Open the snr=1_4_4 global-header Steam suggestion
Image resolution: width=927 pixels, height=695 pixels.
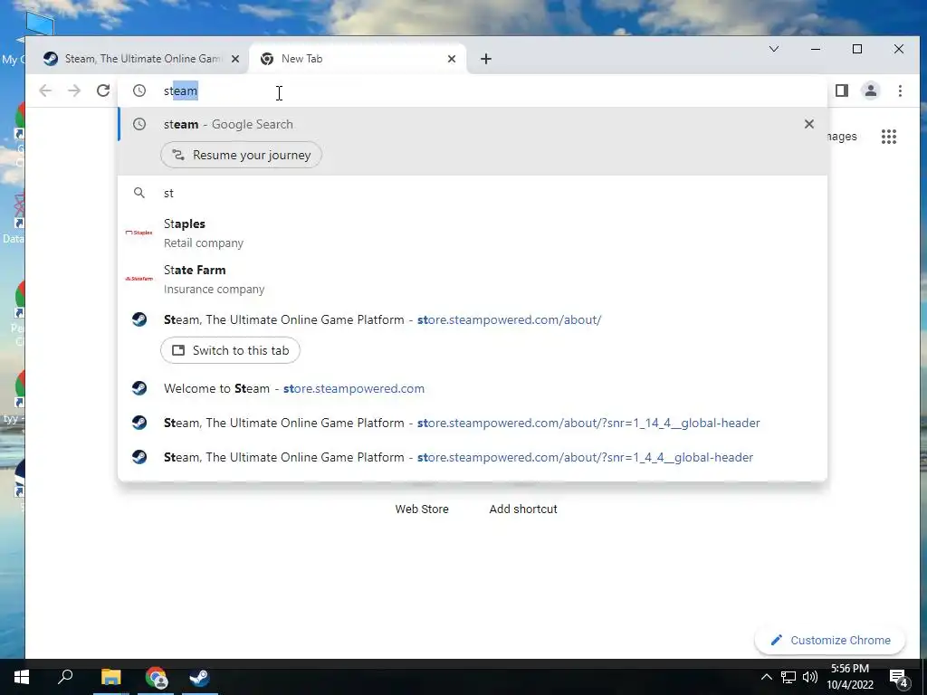click(x=473, y=457)
